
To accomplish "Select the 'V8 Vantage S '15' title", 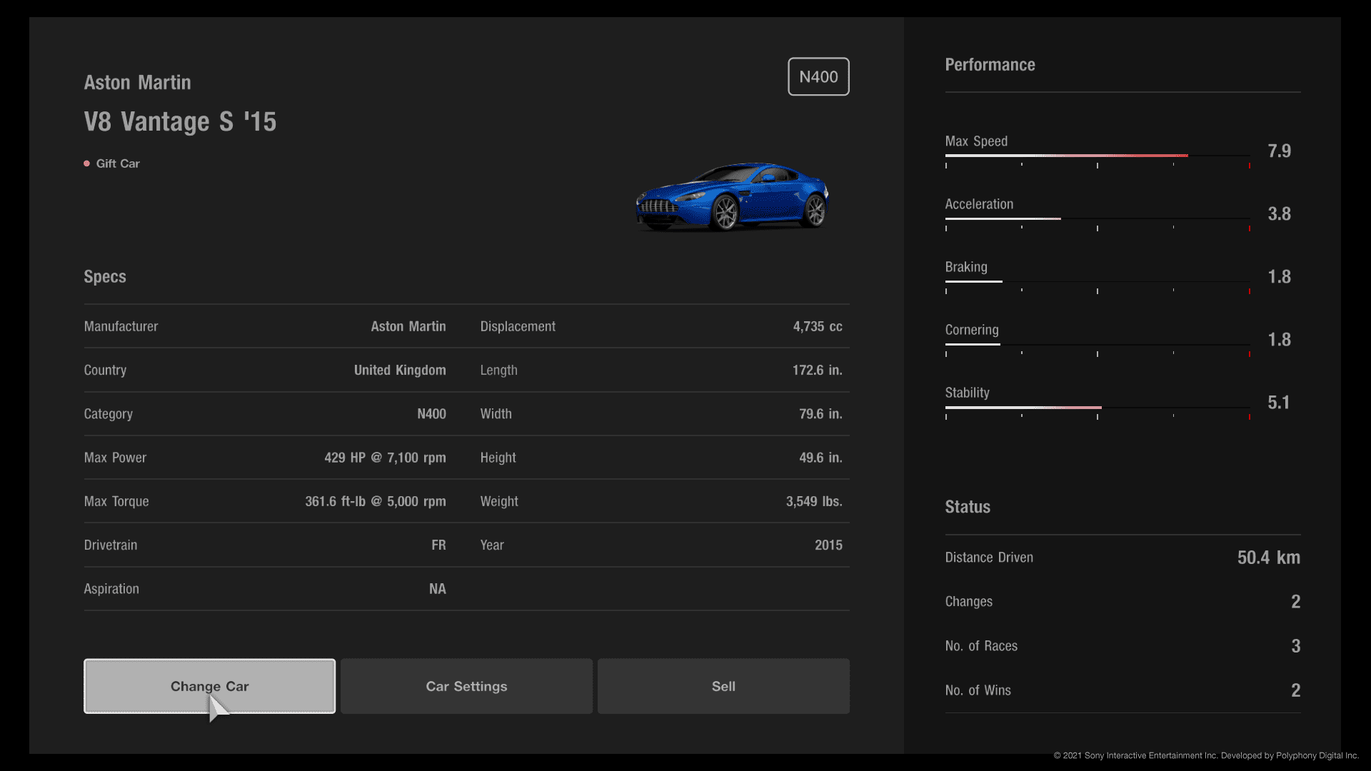I will (180, 121).
